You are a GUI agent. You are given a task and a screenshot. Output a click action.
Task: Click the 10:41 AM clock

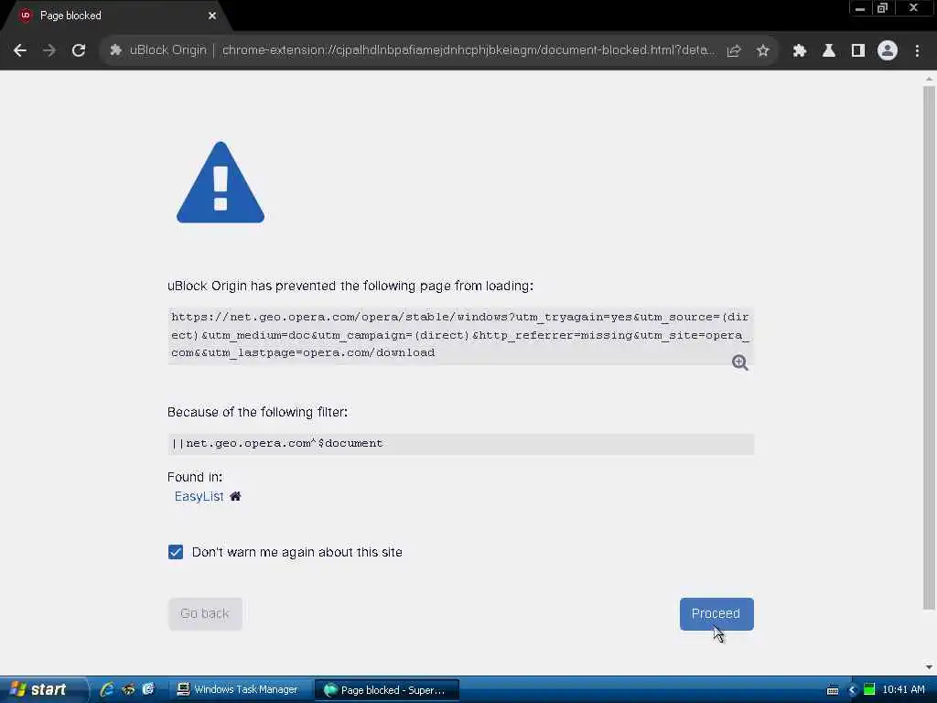click(903, 690)
